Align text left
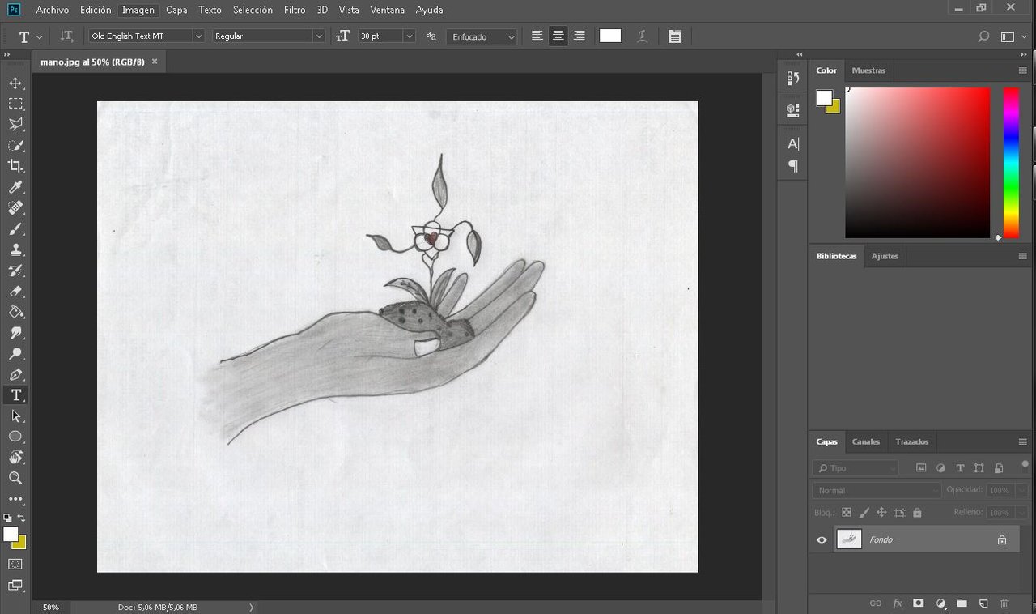Viewport: 1036px width, 614px height. click(x=537, y=36)
